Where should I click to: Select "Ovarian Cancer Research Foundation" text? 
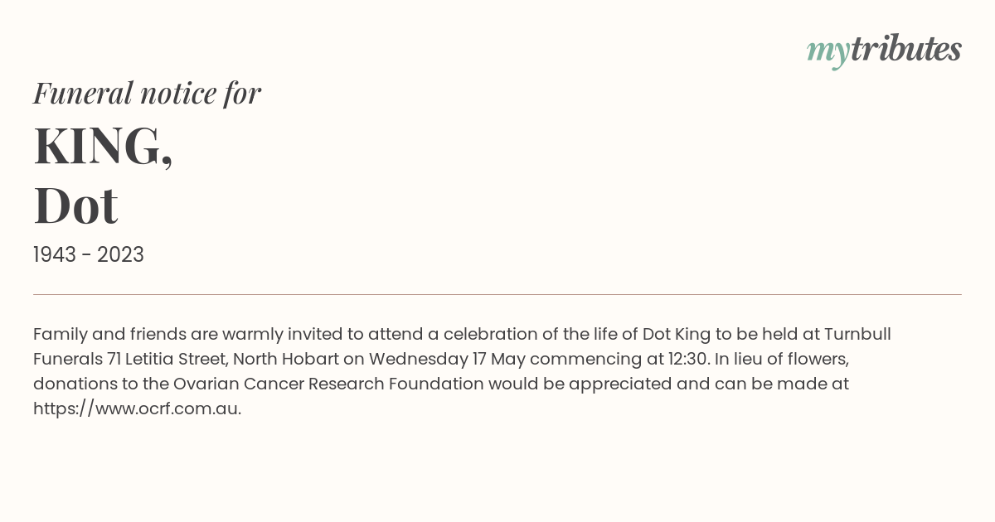tap(328, 384)
